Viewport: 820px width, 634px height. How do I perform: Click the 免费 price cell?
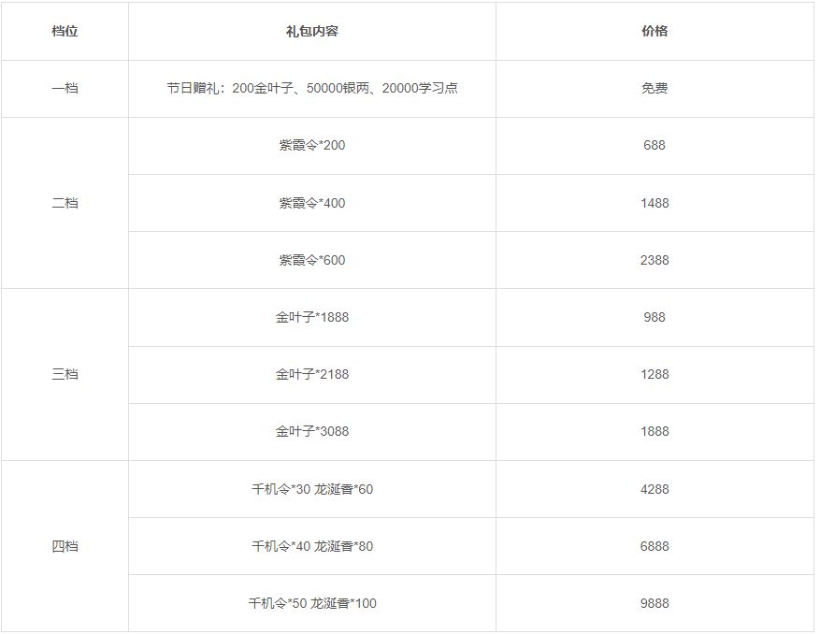(655, 89)
